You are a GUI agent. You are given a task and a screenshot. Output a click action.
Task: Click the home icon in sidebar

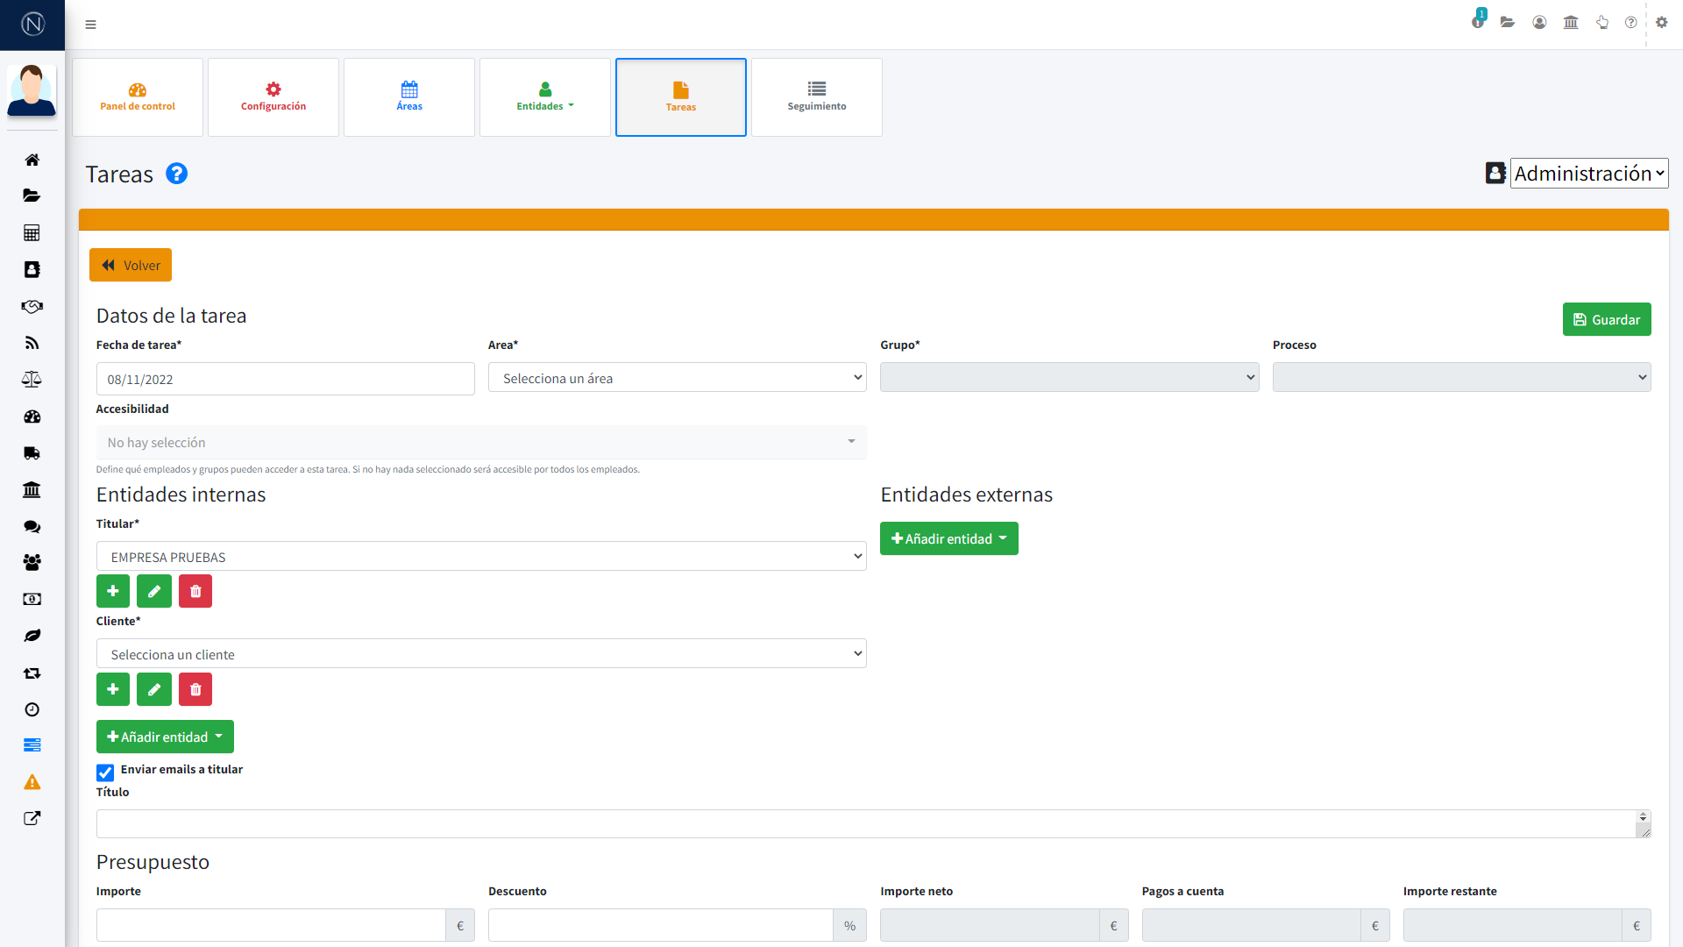click(x=32, y=160)
